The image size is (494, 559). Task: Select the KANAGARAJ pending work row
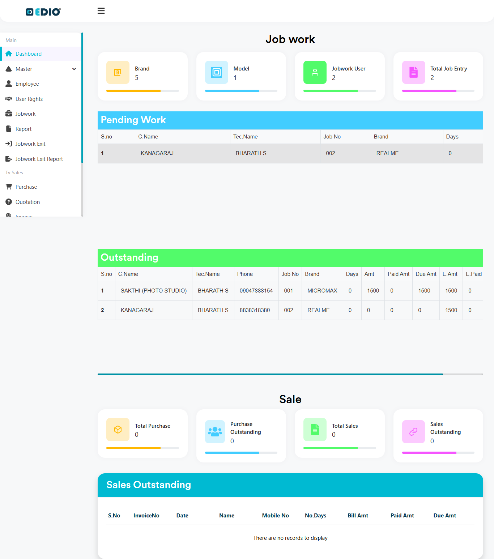pos(157,153)
